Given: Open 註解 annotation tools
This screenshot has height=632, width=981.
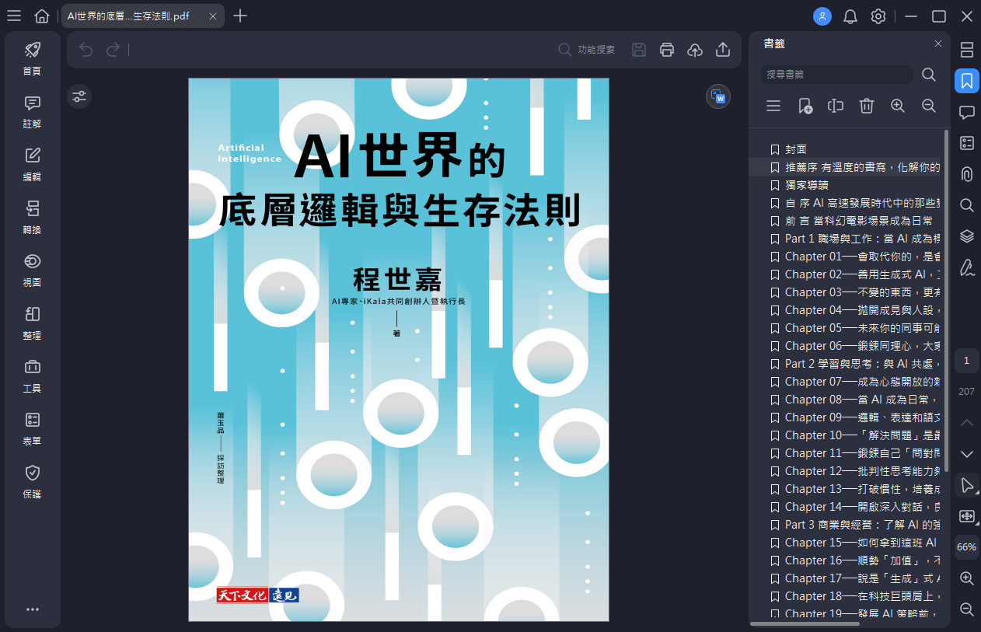Looking at the screenshot, I should click(32, 111).
